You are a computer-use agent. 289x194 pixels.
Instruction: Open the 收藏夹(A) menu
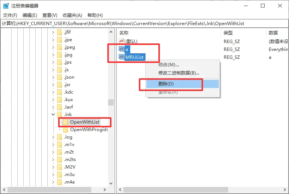point(72,15)
